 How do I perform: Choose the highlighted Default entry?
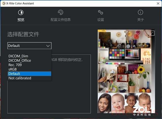pyautogui.click(x=29, y=74)
